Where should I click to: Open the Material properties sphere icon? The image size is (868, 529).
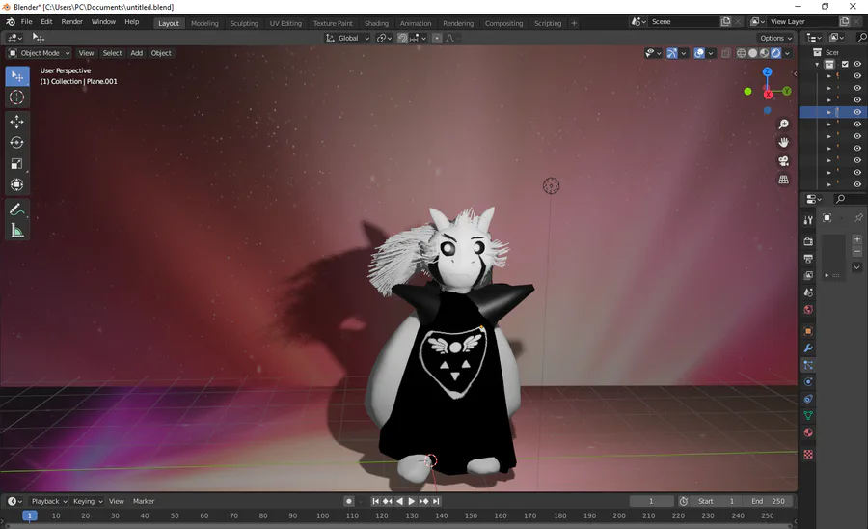(808, 432)
